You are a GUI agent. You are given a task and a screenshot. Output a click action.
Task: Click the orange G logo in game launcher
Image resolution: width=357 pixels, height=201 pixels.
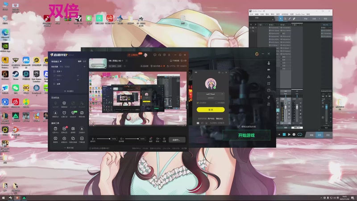tap(257, 54)
